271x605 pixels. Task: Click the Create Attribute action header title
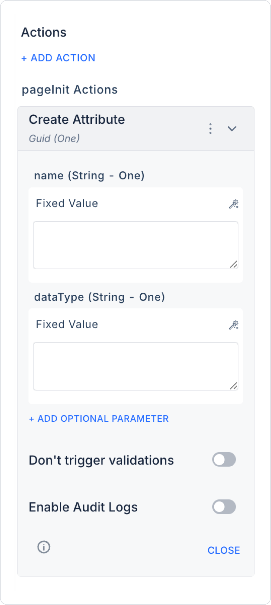tap(77, 120)
